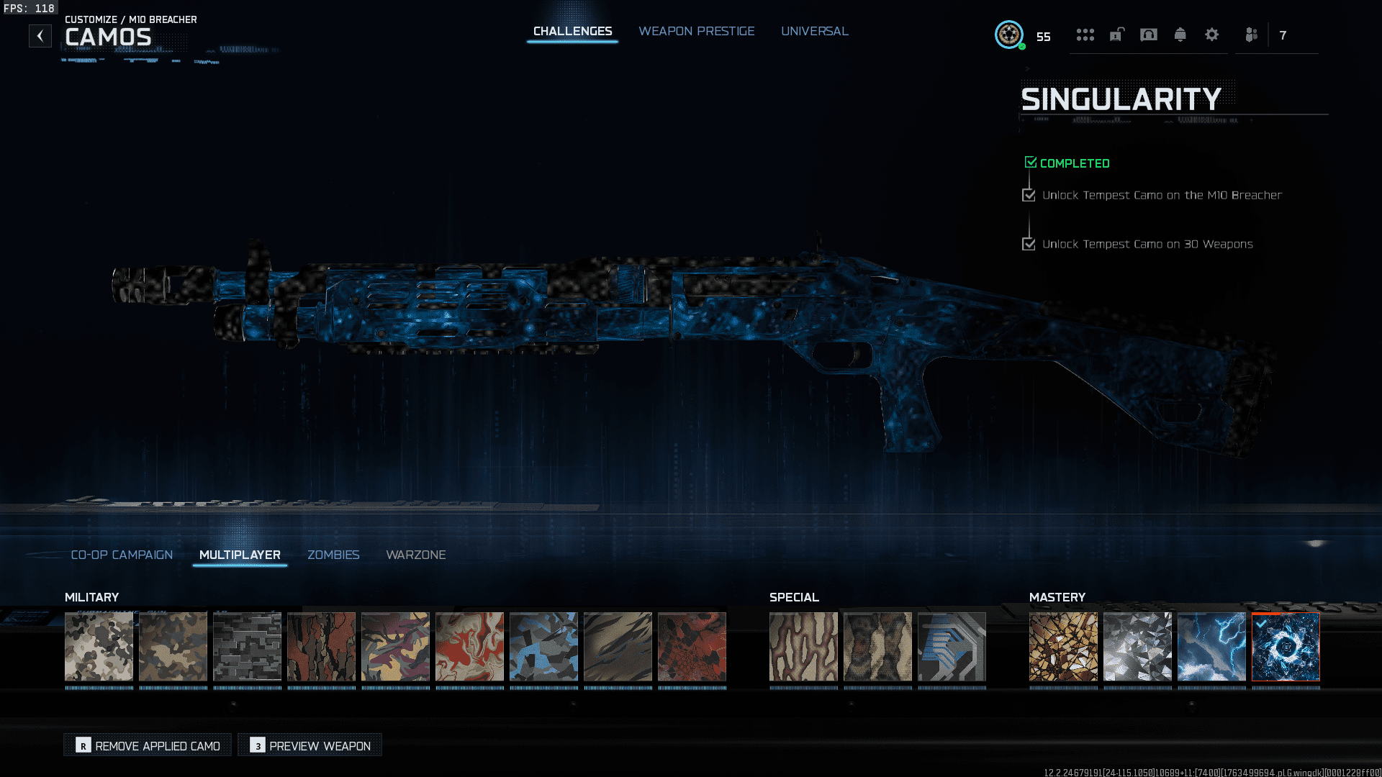Switch to the Universal tab
Screen dimensions: 1382x777
[814, 31]
